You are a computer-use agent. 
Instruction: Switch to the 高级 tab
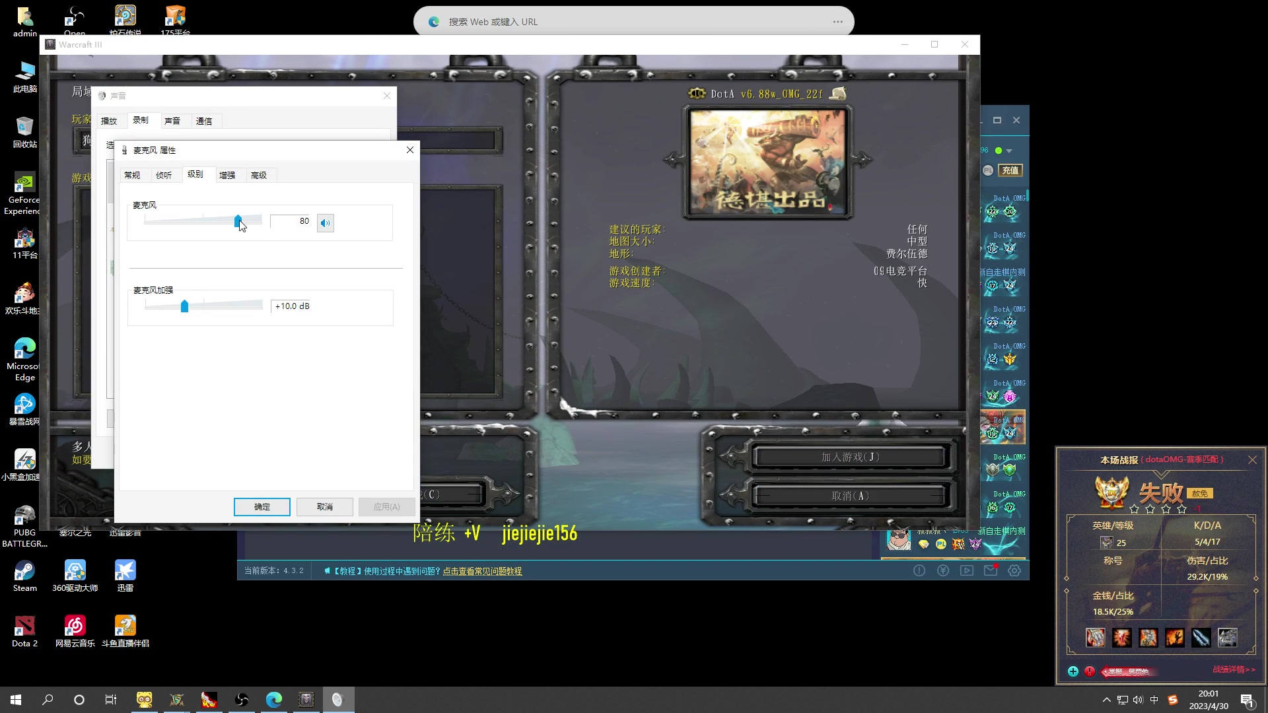click(259, 175)
